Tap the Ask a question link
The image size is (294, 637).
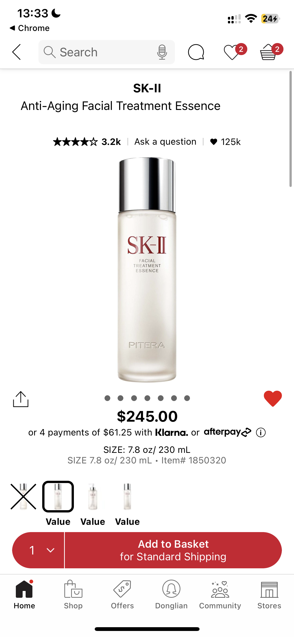click(x=165, y=142)
